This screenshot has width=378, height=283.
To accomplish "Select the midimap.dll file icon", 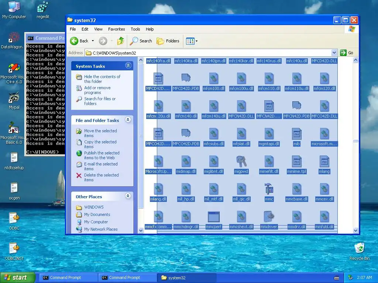I will coord(186,161).
